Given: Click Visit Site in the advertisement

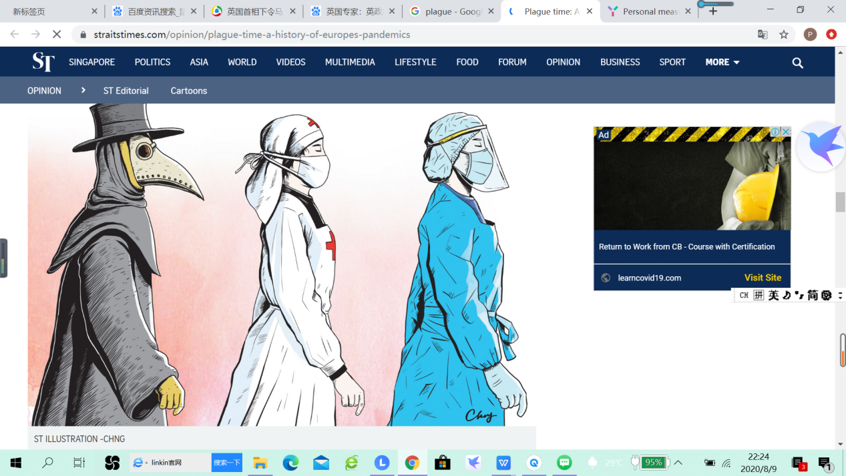Looking at the screenshot, I should click(x=763, y=278).
